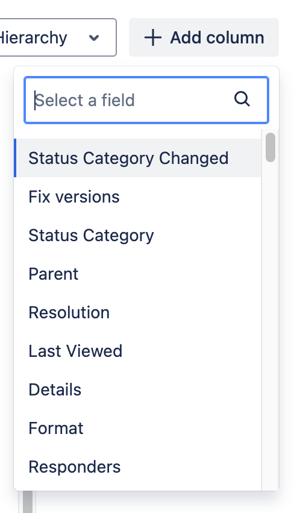Click the plus icon in Add column

pyautogui.click(x=153, y=37)
